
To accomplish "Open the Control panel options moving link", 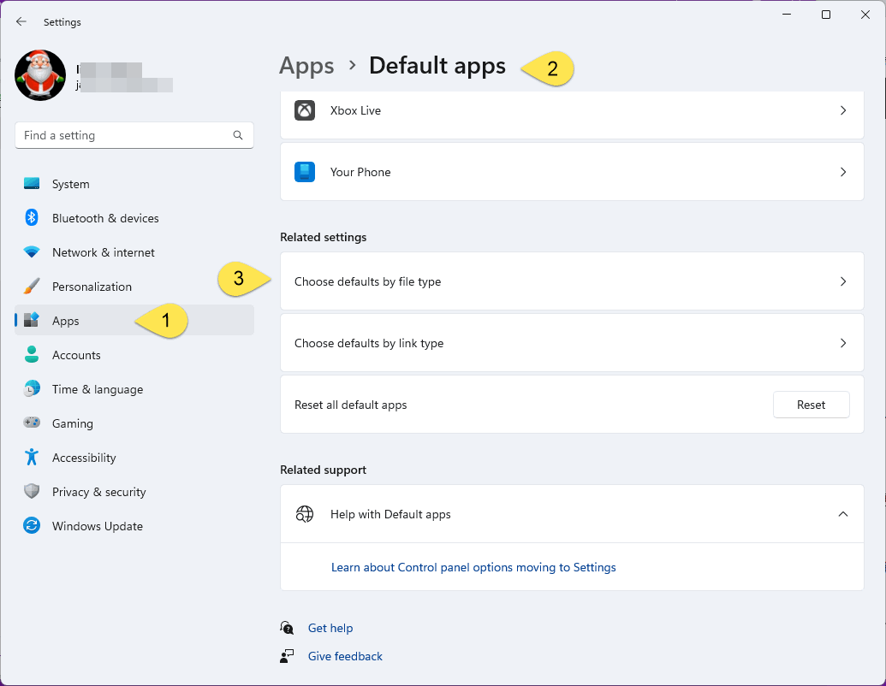I will [x=473, y=567].
